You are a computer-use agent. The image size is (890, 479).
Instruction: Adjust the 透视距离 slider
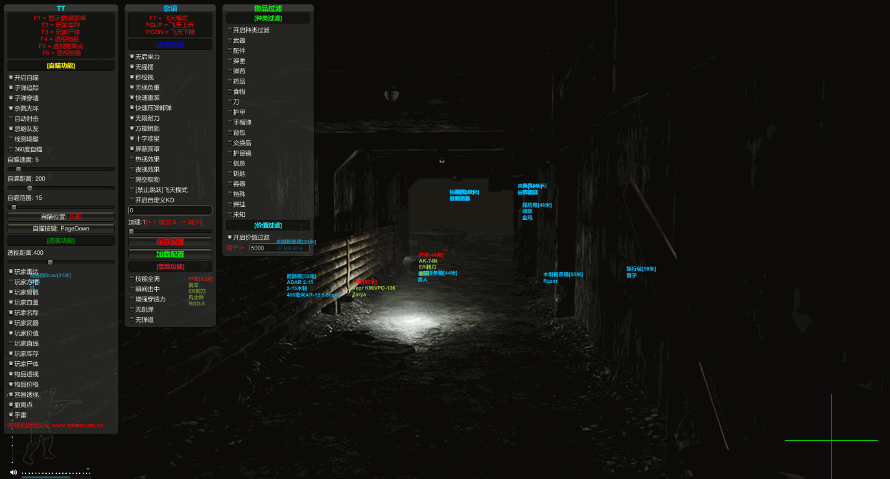tap(61, 262)
